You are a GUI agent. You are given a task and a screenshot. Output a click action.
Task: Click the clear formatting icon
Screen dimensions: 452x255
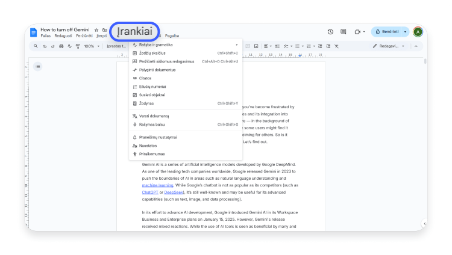(336, 46)
